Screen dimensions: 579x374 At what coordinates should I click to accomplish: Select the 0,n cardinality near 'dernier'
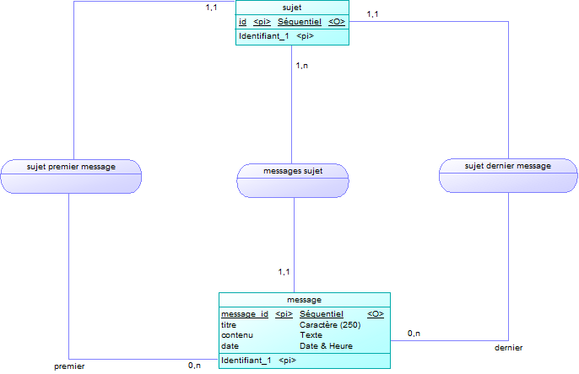[414, 334]
